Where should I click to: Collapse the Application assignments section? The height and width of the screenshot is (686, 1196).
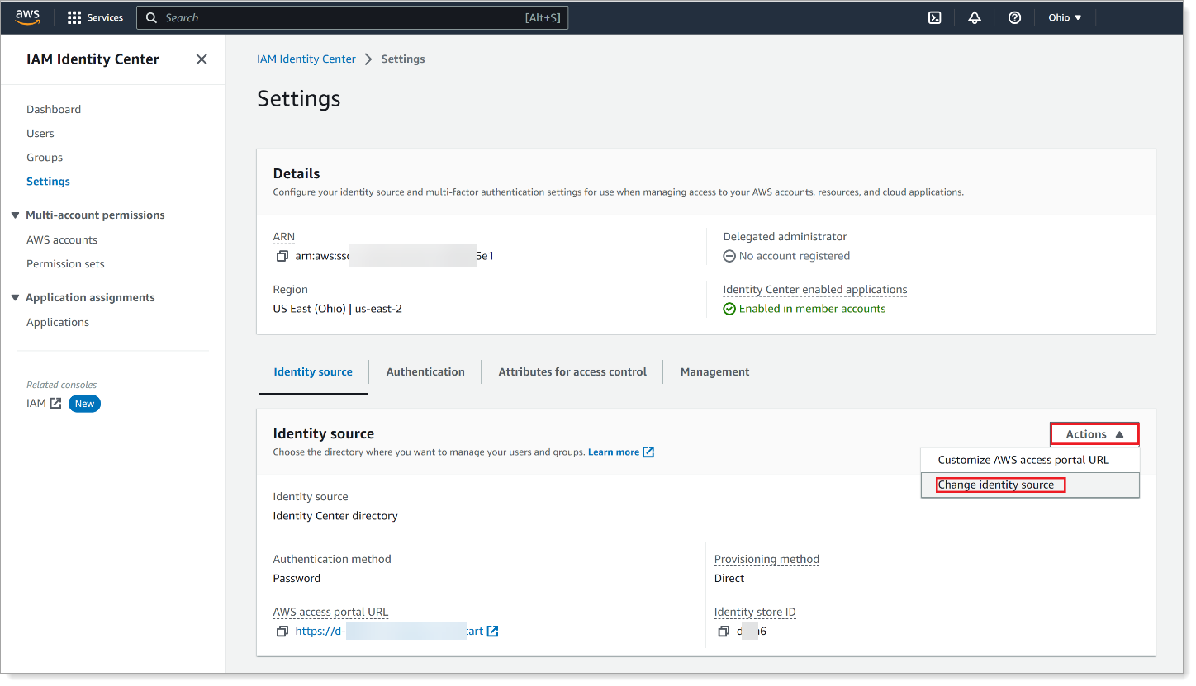tap(15, 297)
